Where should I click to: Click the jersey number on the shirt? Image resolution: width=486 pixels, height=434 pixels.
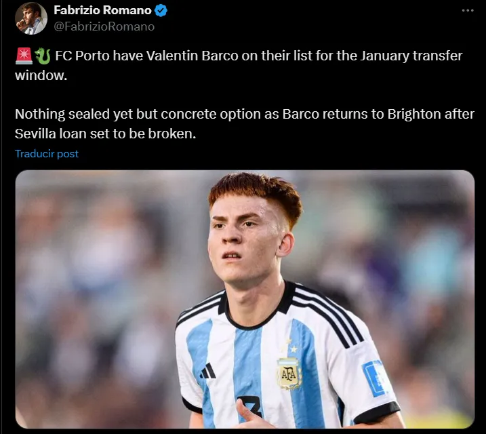(250, 406)
